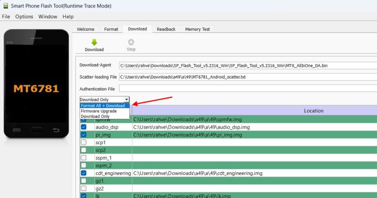Viewport: 377px width, 198px height.
Task: Open the Download Only mode dropdown arrow
Action: point(127,100)
